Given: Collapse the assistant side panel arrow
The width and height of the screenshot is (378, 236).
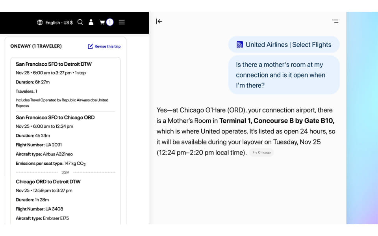Looking at the screenshot, I should click(159, 21).
